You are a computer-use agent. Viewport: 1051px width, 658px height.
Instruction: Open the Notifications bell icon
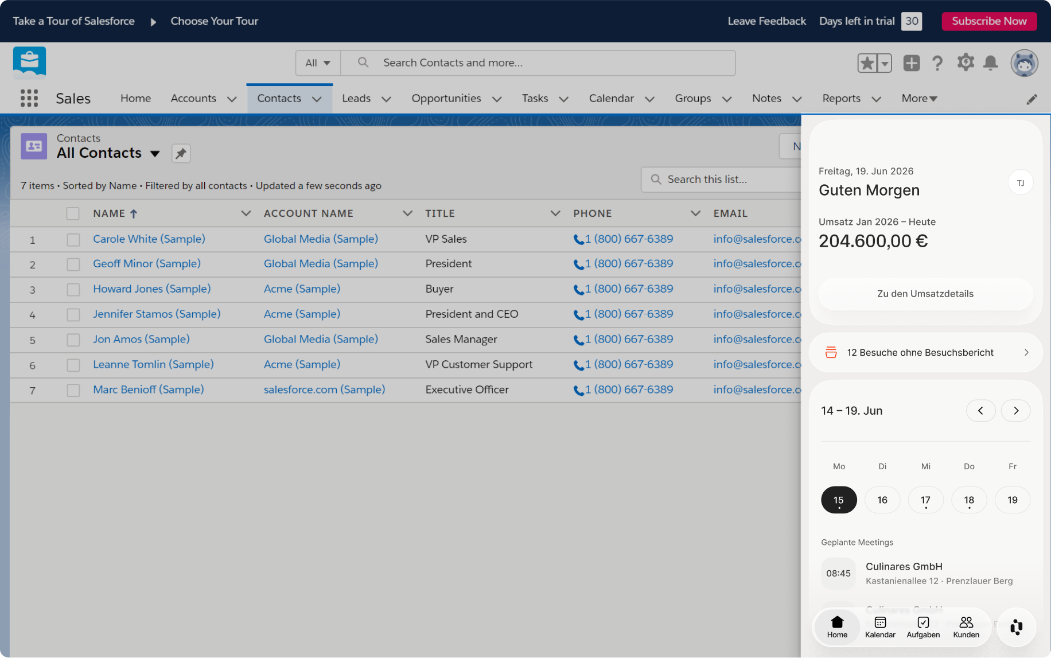pos(991,63)
